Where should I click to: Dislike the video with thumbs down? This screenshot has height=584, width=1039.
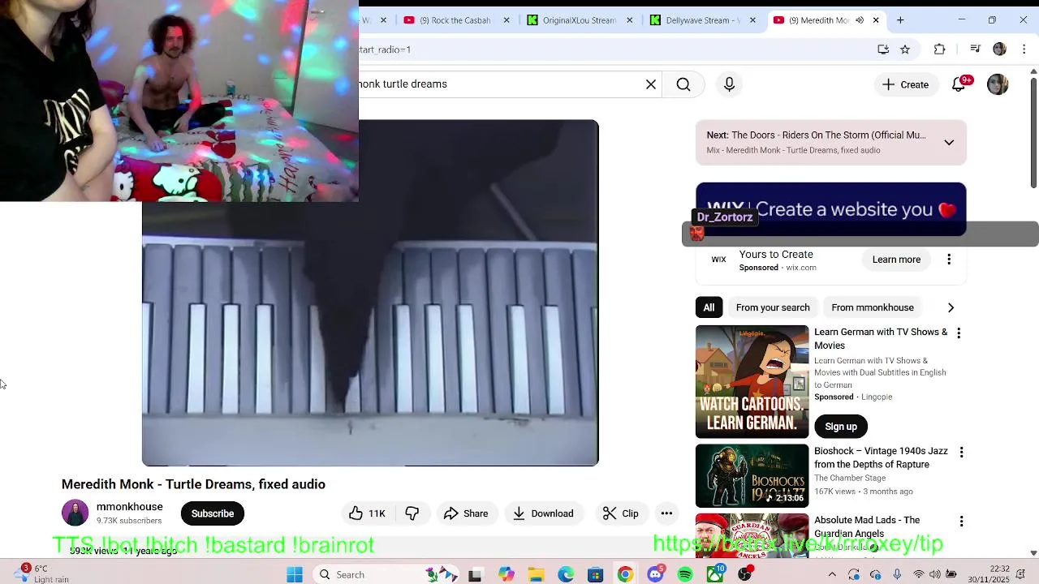(x=412, y=513)
